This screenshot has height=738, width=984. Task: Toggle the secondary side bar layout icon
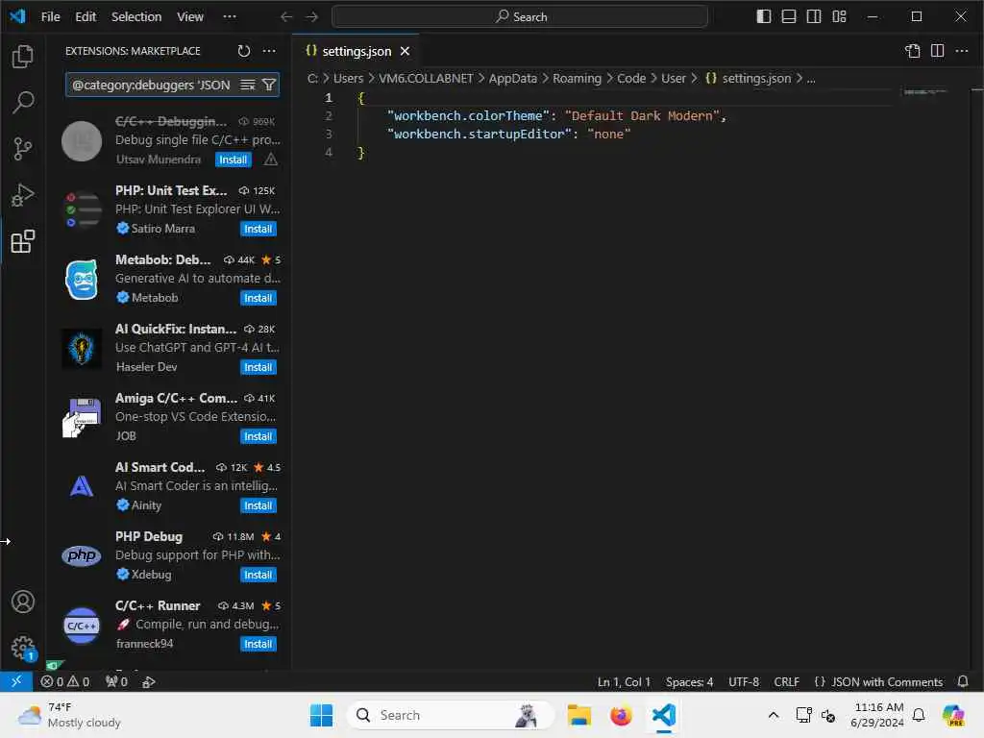[x=814, y=17]
